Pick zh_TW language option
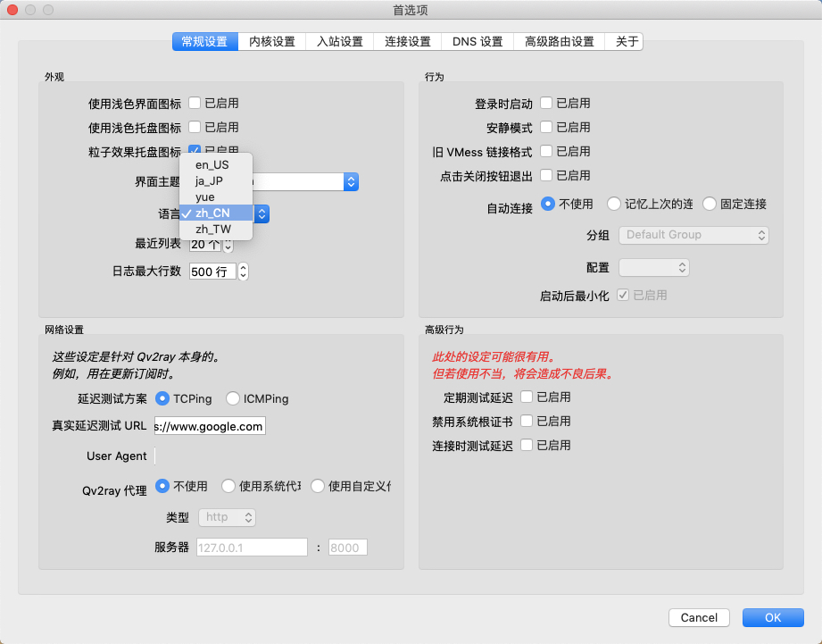Viewport: 822px width, 644px height. [212, 230]
